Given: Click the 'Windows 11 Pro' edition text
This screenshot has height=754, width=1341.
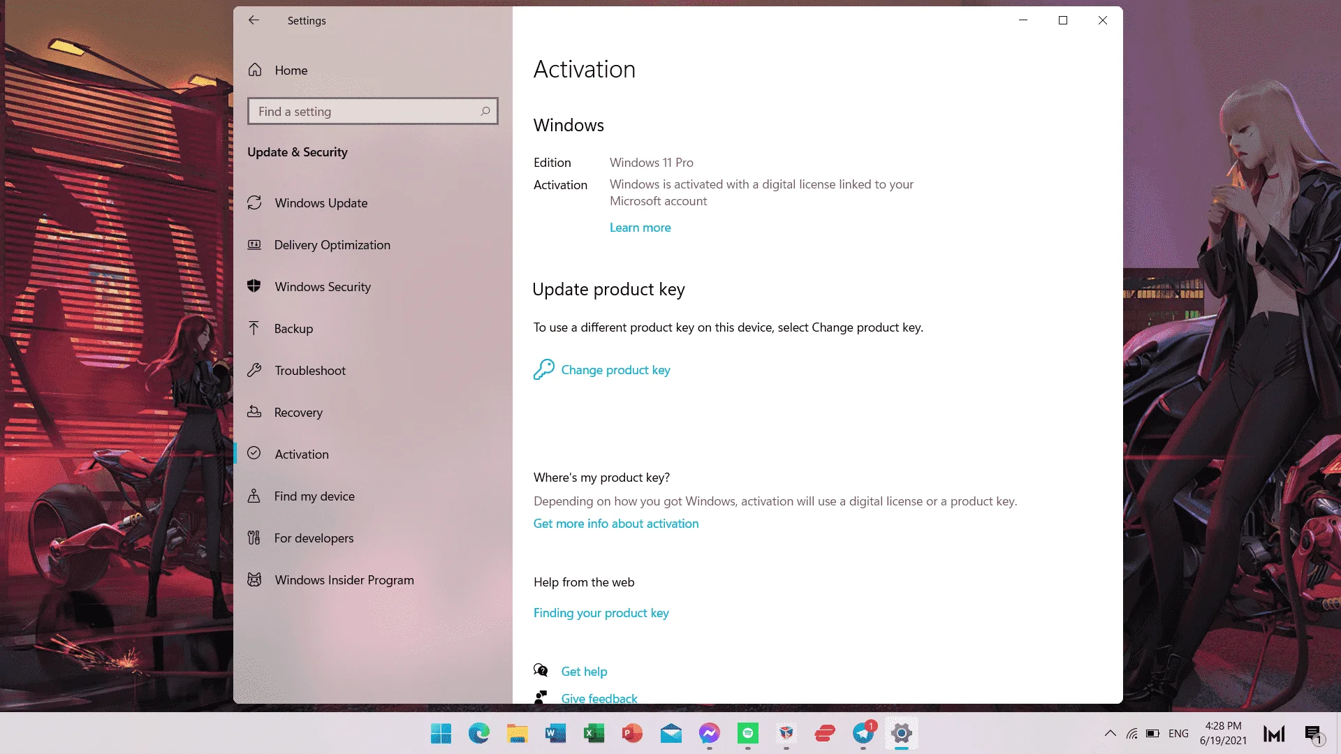Looking at the screenshot, I should pos(651,163).
